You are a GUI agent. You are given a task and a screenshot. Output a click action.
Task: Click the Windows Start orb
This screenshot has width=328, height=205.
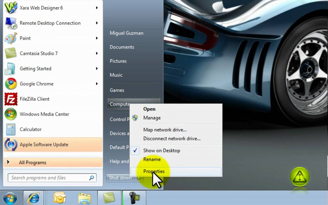coord(10,198)
